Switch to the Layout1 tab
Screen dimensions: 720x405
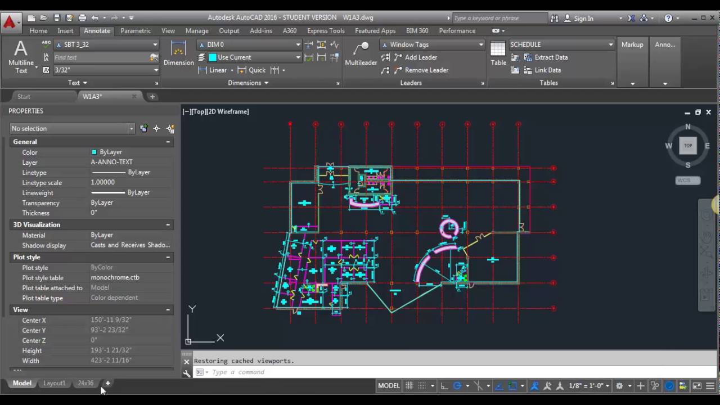coord(55,383)
